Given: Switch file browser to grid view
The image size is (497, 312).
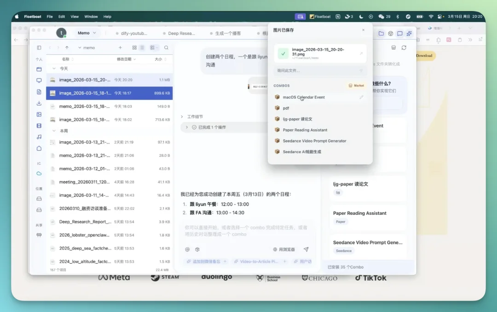Looking at the screenshot, I should click(134, 47).
